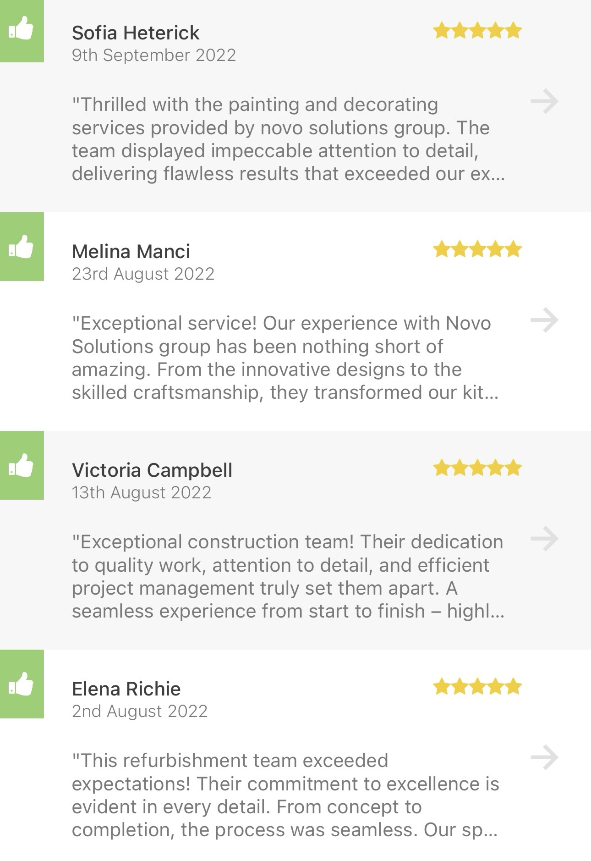This screenshot has height=861, width=591.
Task: Click Melina Manci's five-star rating
Action: coord(477,249)
